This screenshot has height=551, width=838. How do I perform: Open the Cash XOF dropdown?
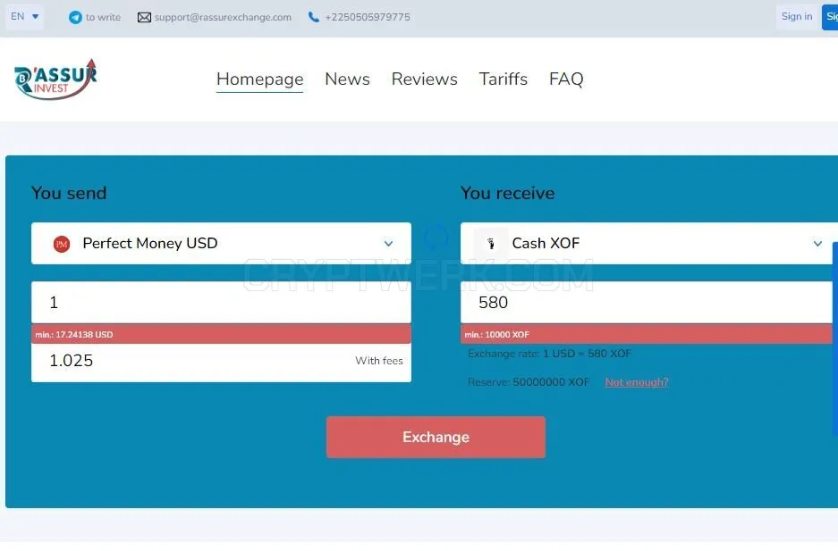648,243
